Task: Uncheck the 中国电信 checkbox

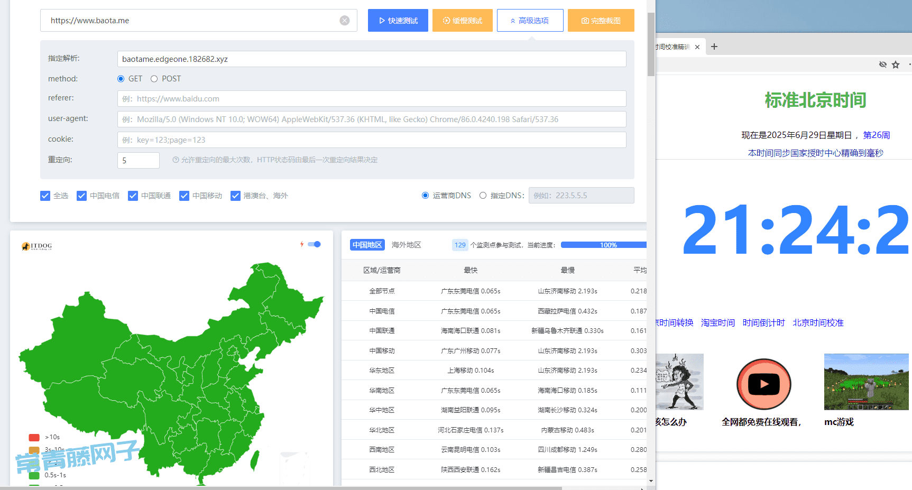Action: point(81,196)
